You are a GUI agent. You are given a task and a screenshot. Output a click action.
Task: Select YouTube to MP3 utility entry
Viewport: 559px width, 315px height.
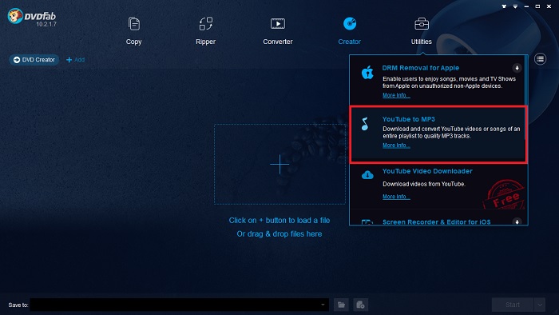(x=438, y=134)
